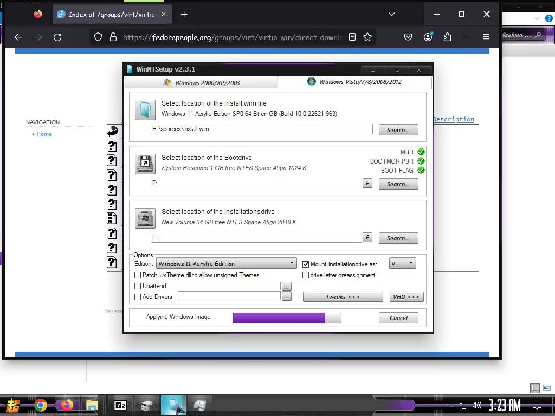Click the binary file icon in listing
The image size is (555, 416).
[x=112, y=218]
